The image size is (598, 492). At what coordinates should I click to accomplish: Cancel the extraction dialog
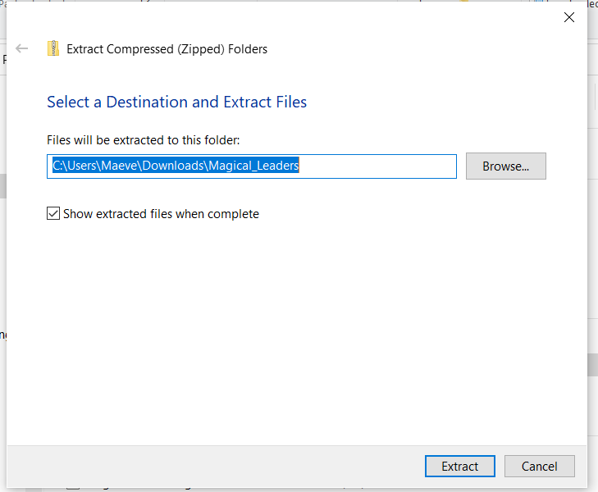click(539, 466)
